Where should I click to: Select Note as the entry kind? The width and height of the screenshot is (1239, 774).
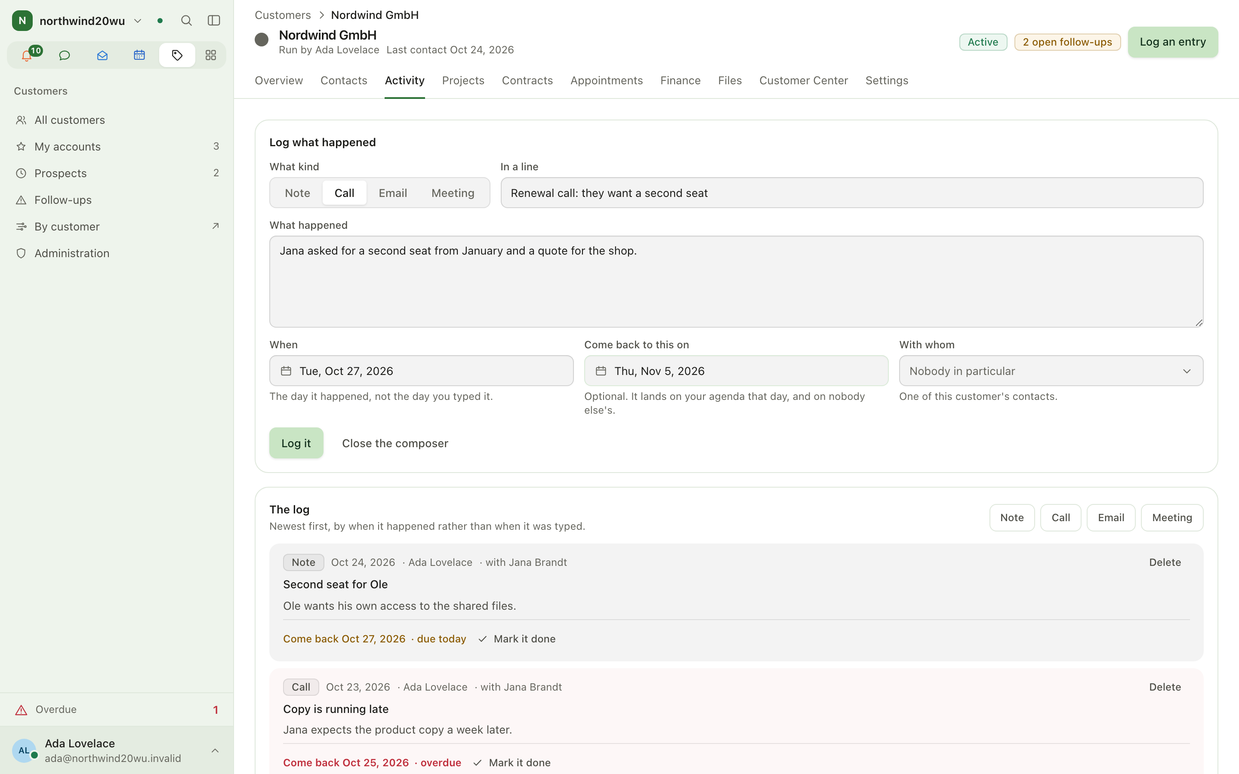[297, 193]
